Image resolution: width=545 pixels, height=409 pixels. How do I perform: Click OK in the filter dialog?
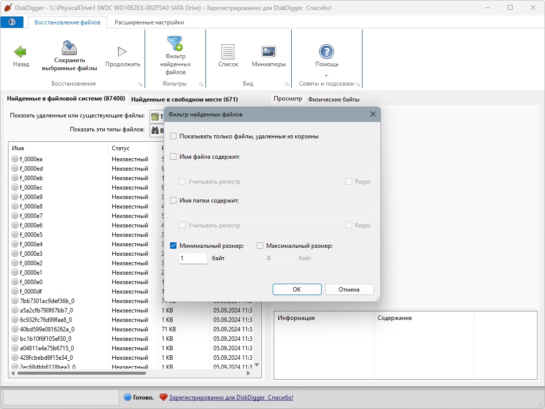297,290
